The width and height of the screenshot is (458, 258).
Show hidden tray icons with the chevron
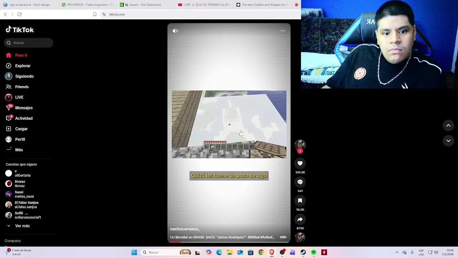[397, 252]
